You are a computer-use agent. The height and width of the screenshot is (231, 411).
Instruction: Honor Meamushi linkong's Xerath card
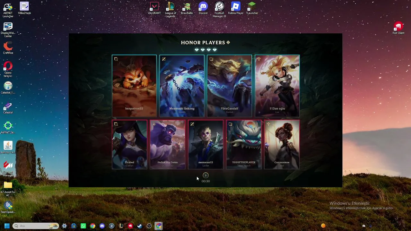click(182, 86)
